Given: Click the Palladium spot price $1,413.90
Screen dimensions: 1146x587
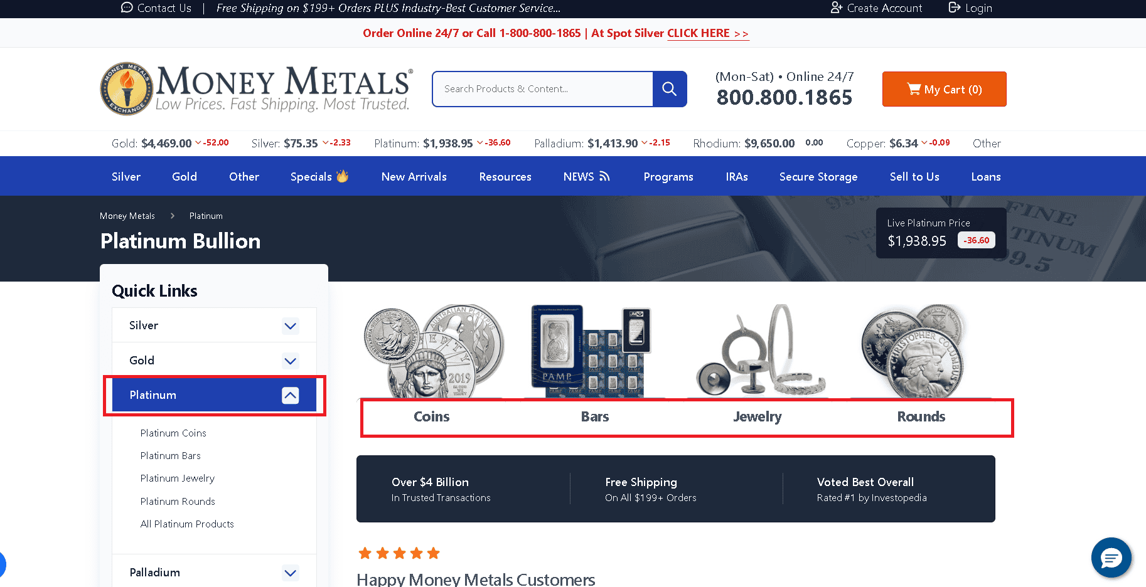Looking at the screenshot, I should click(x=613, y=143).
